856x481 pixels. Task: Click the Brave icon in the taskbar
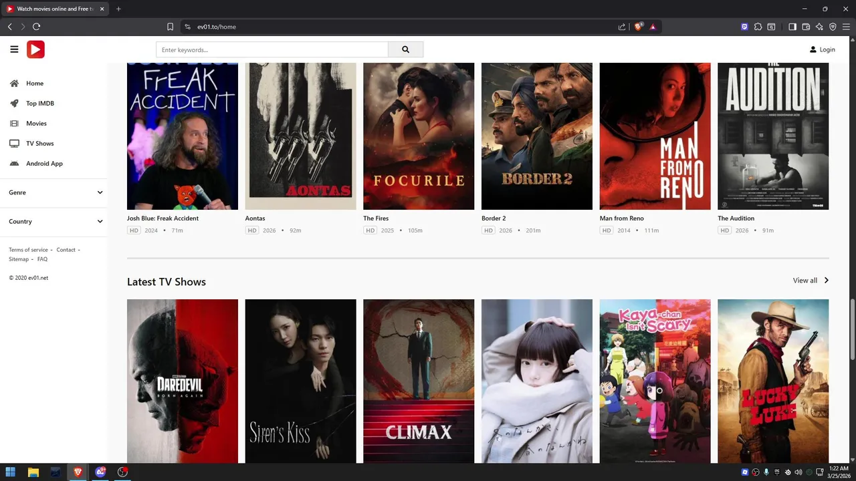click(x=78, y=472)
